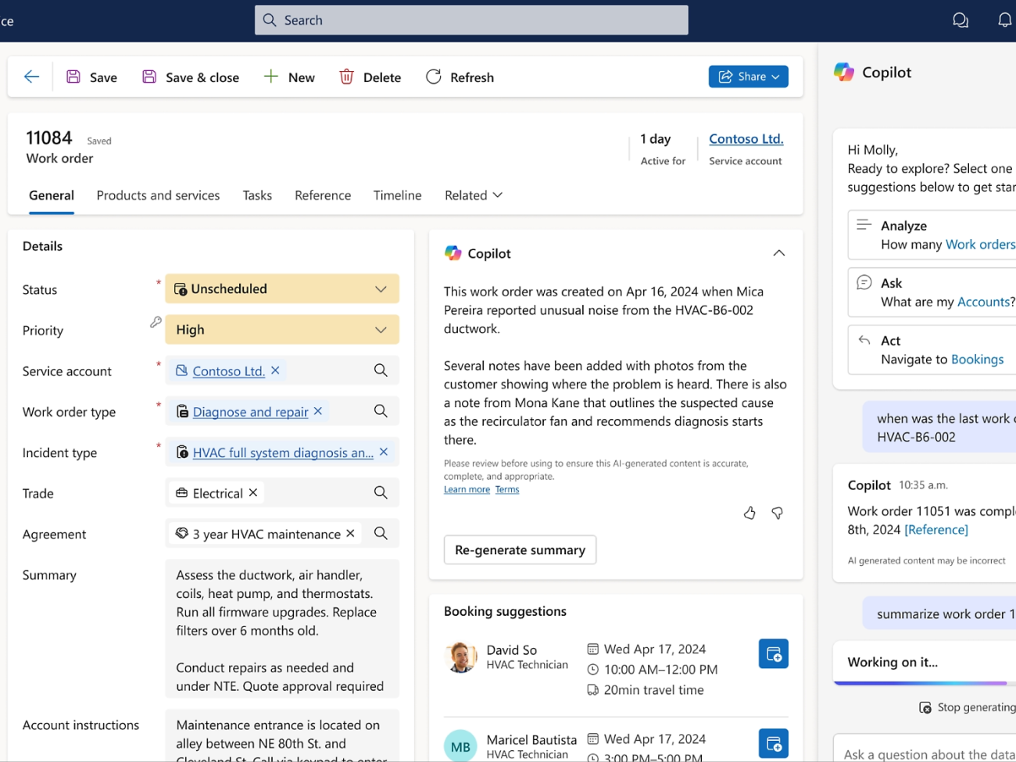Image resolution: width=1016 pixels, height=762 pixels.
Task: Clear the 3 year HVAC maintenance agreement
Action: [x=350, y=533]
